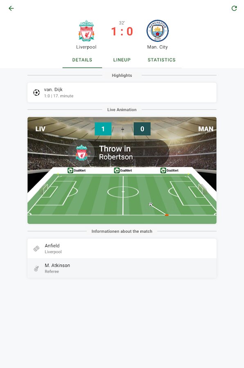Click the center GoalAlert ad board

point(123,171)
